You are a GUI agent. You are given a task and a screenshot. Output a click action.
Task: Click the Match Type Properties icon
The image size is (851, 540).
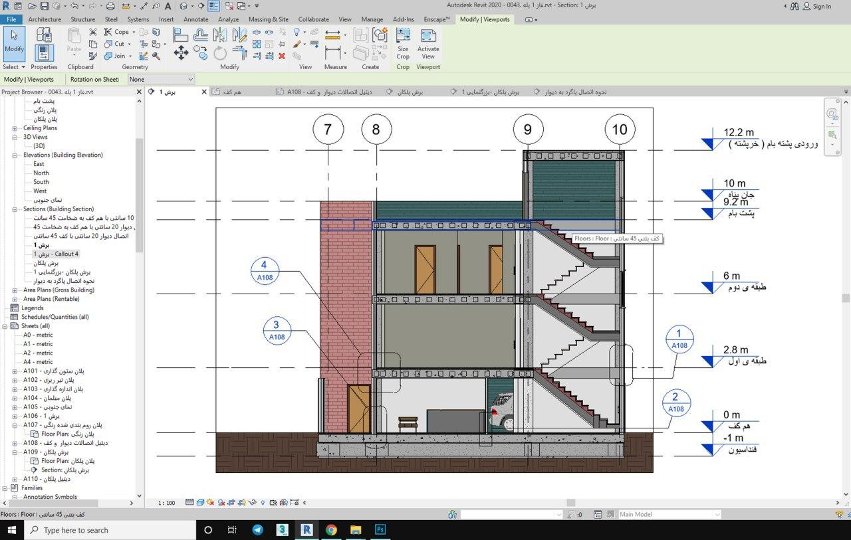point(93,56)
